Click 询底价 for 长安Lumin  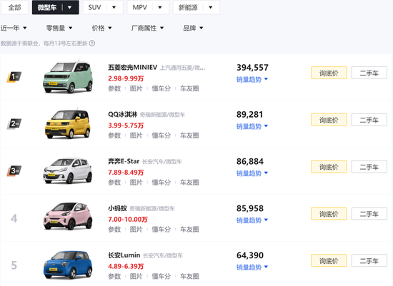click(x=329, y=261)
